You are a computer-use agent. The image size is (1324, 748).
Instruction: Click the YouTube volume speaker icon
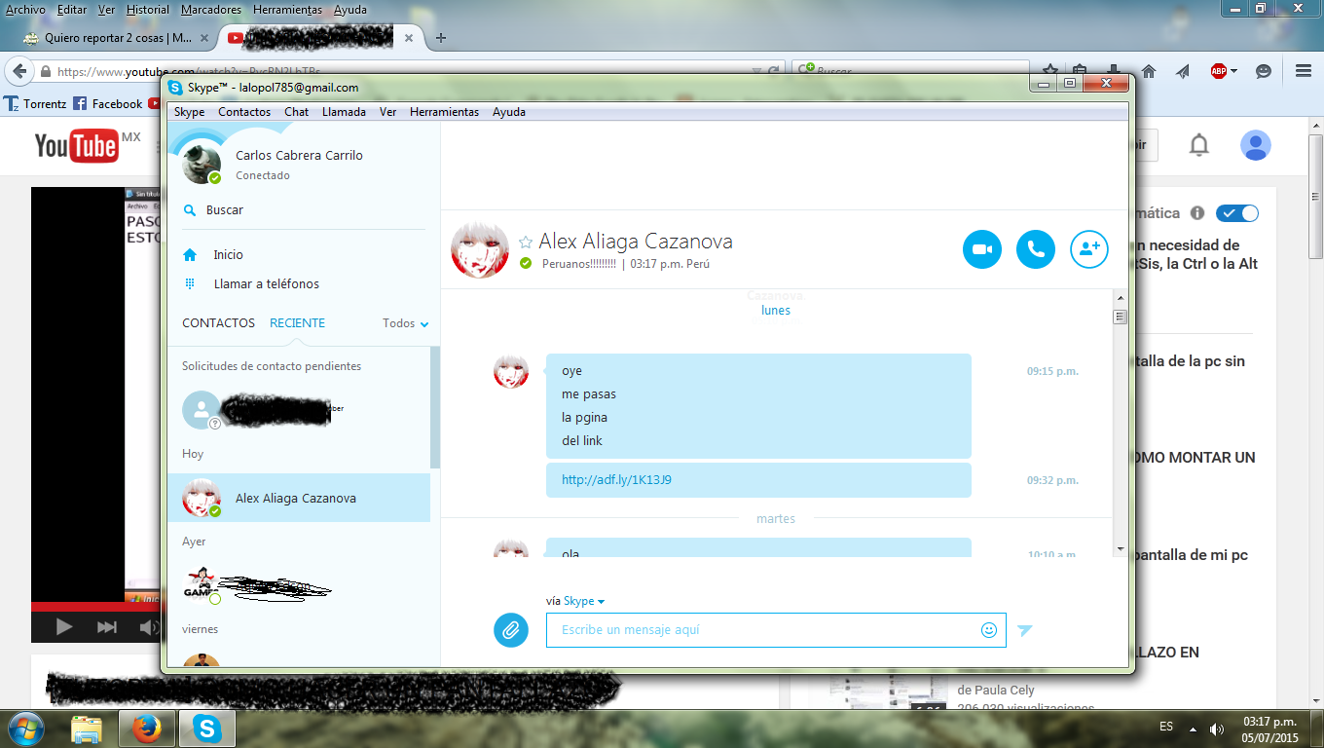click(149, 627)
